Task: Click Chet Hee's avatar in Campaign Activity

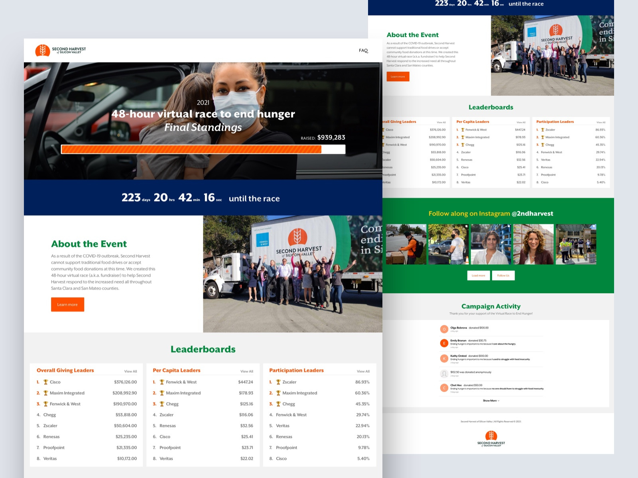Action: pos(444,388)
